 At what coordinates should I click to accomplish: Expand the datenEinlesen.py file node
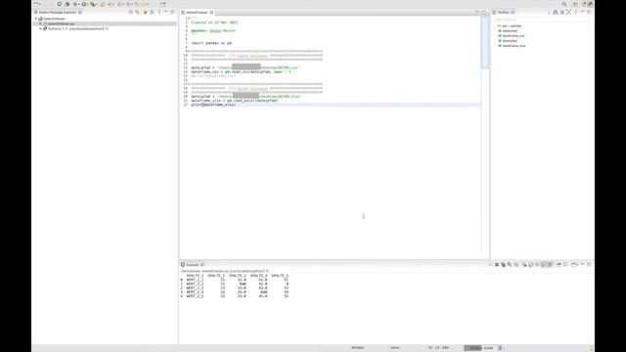[40, 23]
